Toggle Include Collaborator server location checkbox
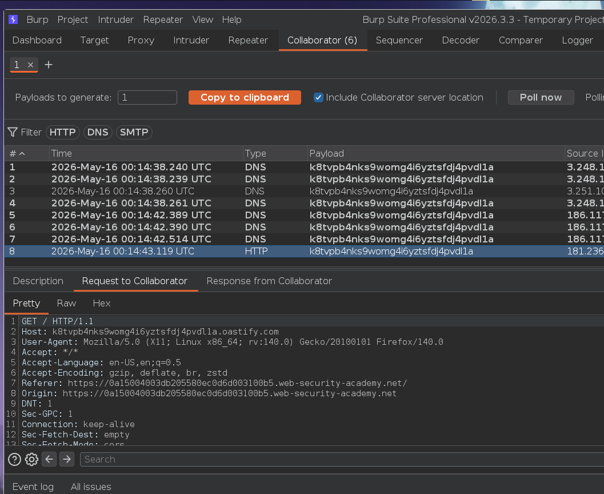604x494 pixels. click(318, 98)
